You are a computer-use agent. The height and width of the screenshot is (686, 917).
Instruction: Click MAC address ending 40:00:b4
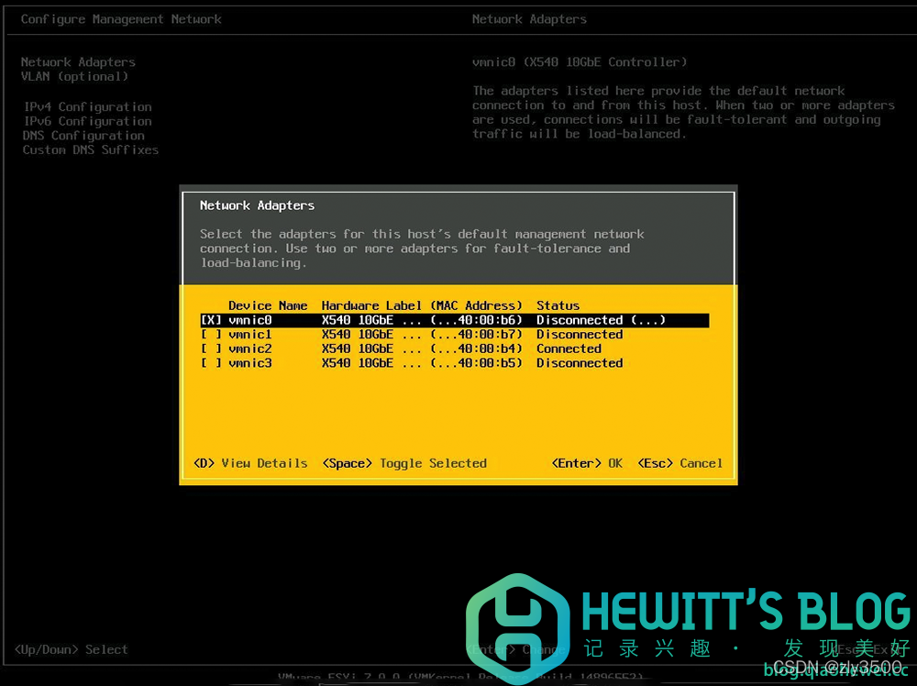476,349
